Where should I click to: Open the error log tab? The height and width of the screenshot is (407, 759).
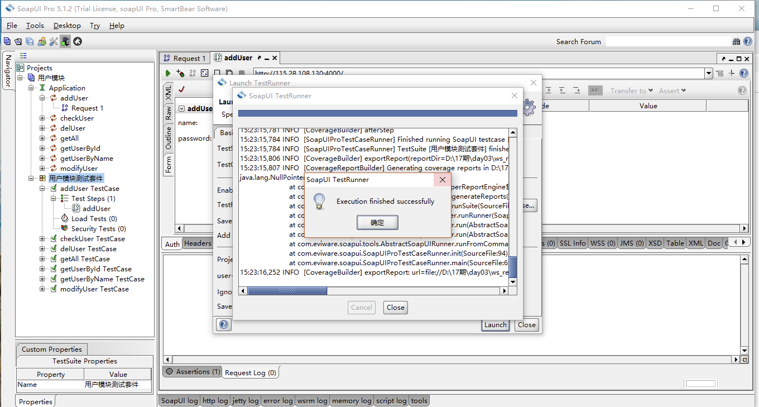click(278, 400)
